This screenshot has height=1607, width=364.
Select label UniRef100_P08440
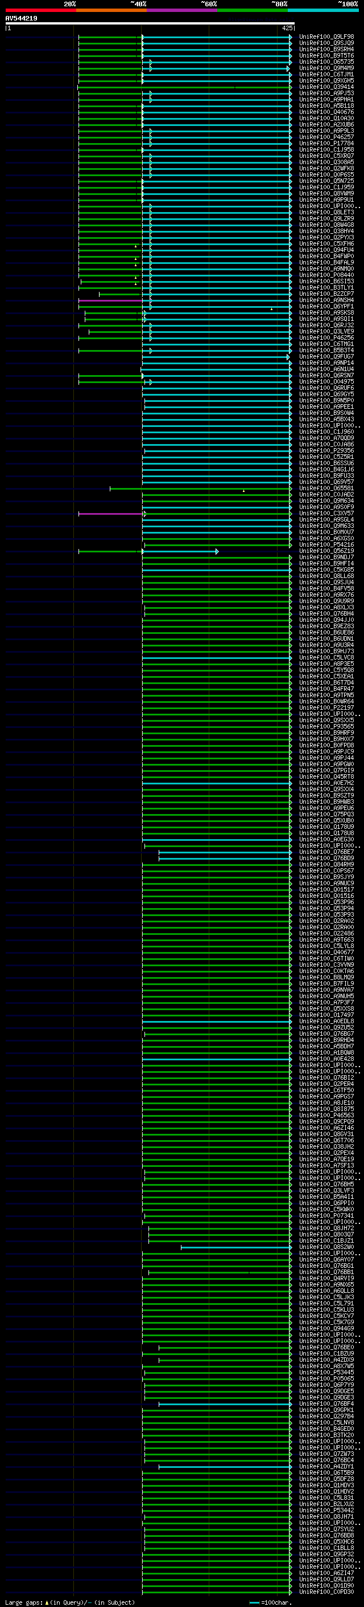pyautogui.click(x=326, y=275)
